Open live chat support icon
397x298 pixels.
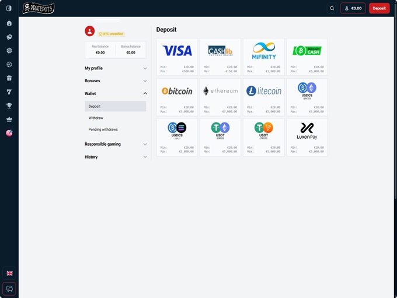9,289
